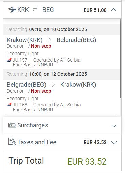The height and width of the screenshot is (174, 125).
Task: Expand the Surcharges section chevron
Action: click(114, 126)
